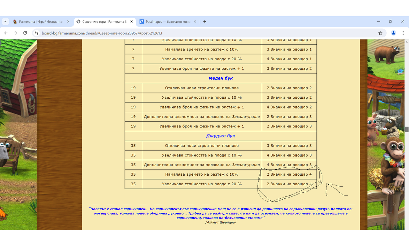Click 'Отключва нови строителни планове' in row 35
Image resolution: width=409 pixels, height=230 pixels.
[x=202, y=146]
